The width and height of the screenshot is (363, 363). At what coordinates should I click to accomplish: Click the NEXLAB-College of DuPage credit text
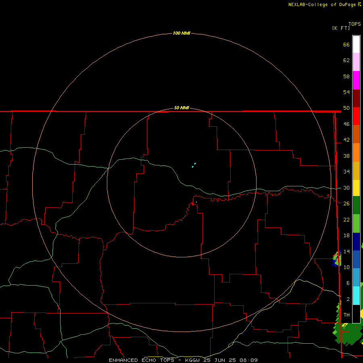click(323, 4)
